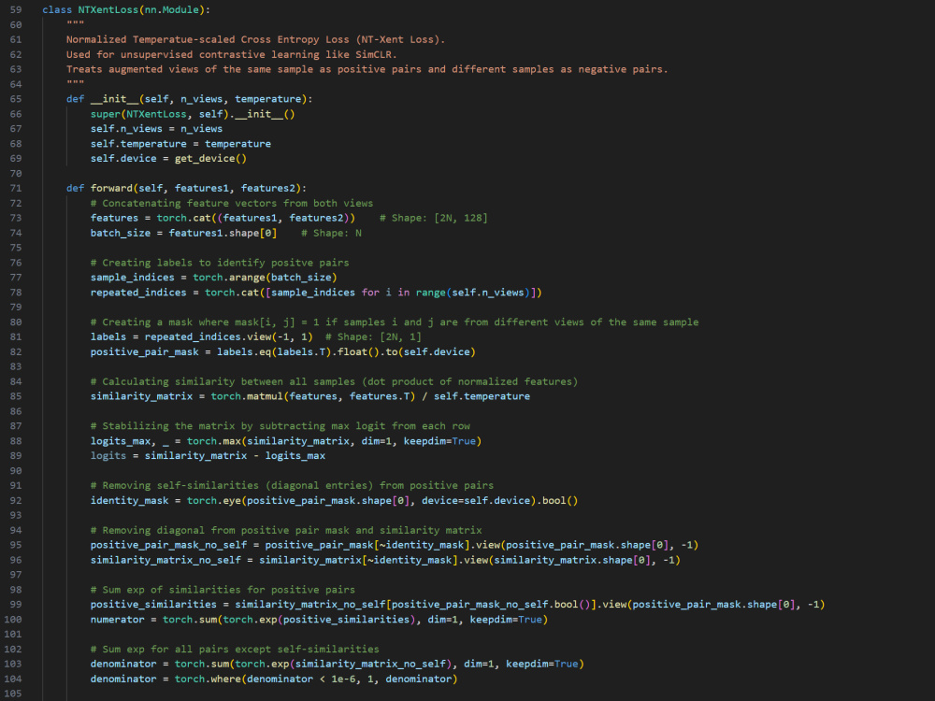
Task: Click comment '# Creating labels to identify positve pairs'
Action: point(220,263)
